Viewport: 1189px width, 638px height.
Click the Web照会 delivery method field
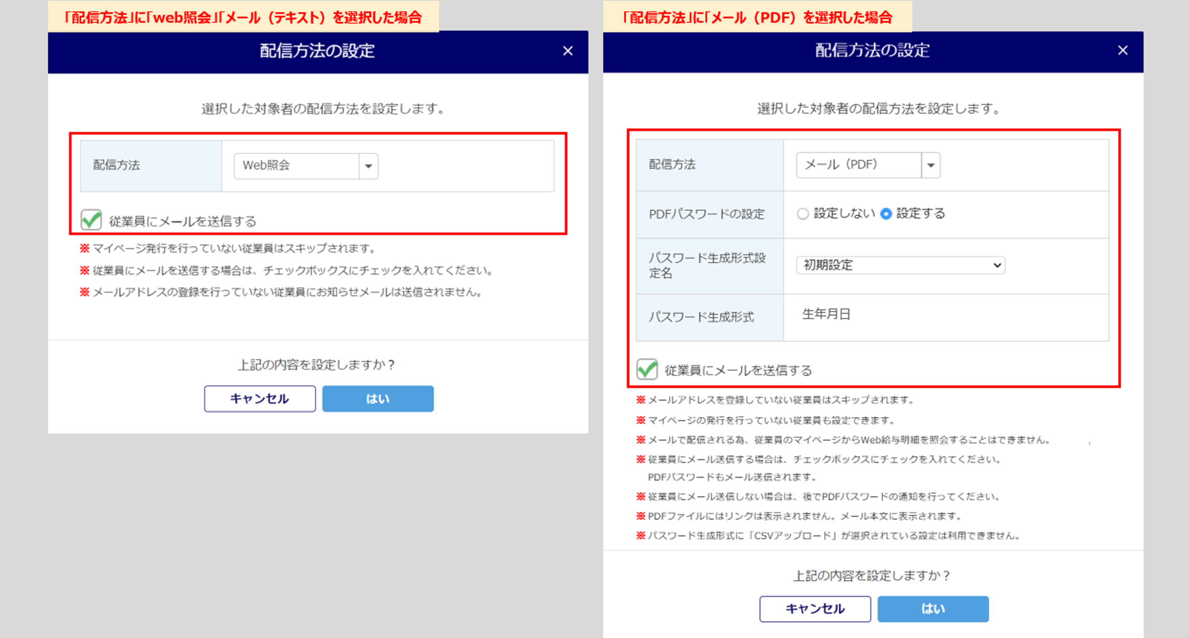[x=296, y=166]
